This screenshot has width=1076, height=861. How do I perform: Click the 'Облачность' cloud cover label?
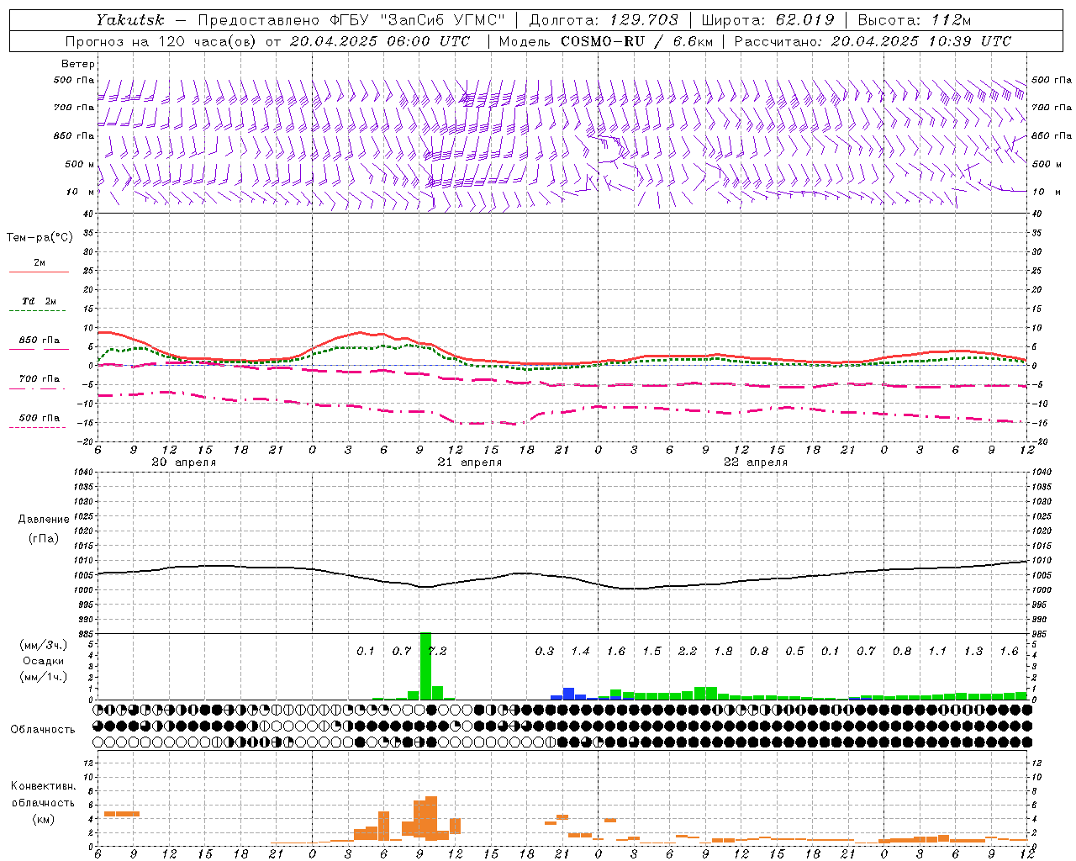point(43,729)
